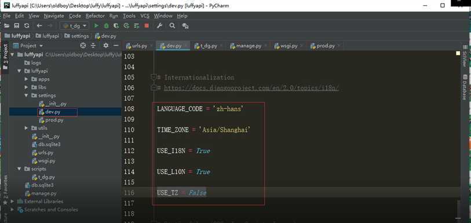Open Project panel gear settings icon

coord(106,45)
